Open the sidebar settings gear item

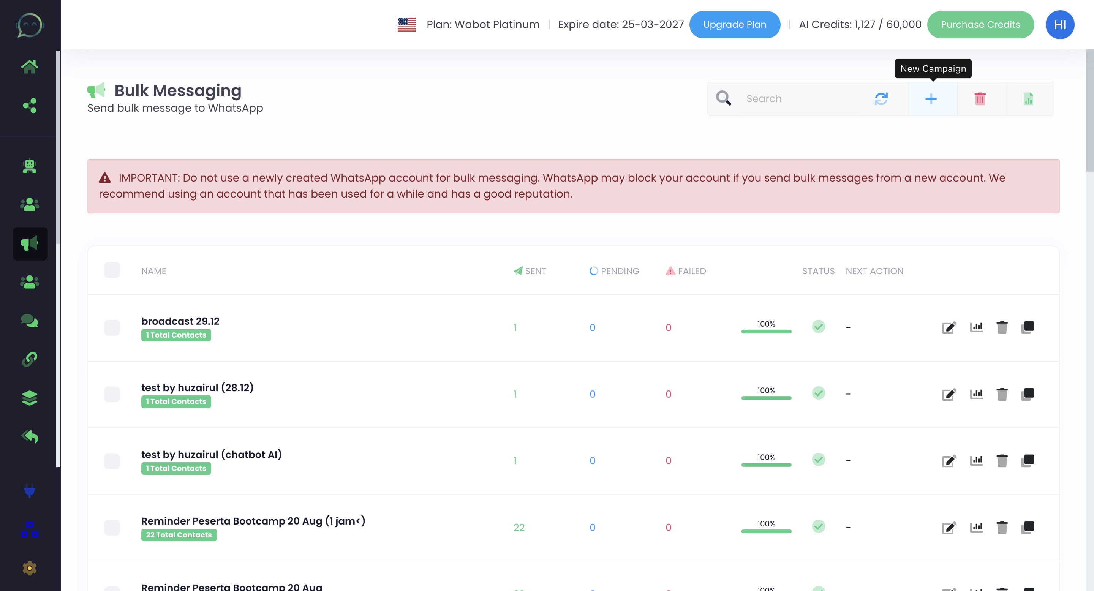point(30,568)
